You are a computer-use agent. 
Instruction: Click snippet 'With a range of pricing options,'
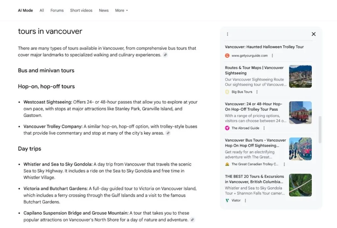click(x=252, y=116)
